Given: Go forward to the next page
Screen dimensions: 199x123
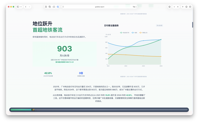Looking at the screenshot, I should click(x=29, y=7).
